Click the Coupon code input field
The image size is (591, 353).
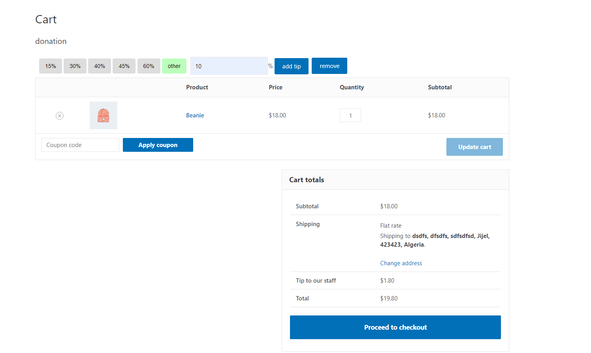[80, 145]
